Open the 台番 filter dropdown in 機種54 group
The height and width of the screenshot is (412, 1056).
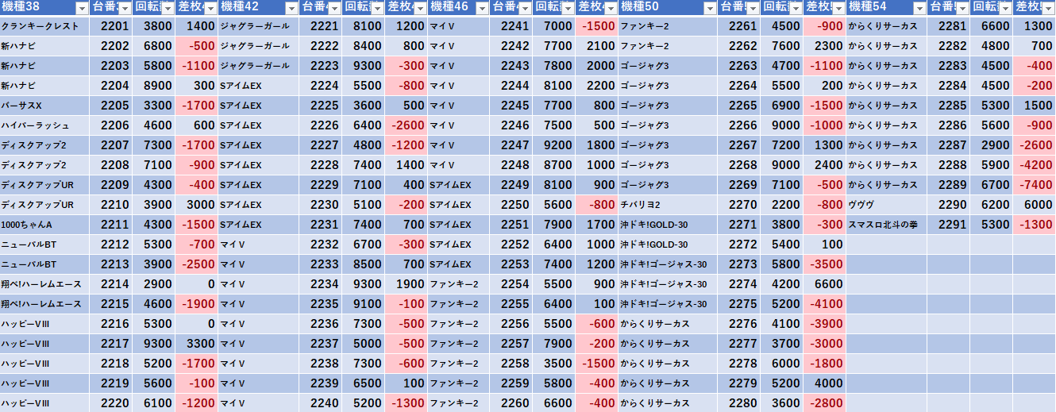(963, 8)
